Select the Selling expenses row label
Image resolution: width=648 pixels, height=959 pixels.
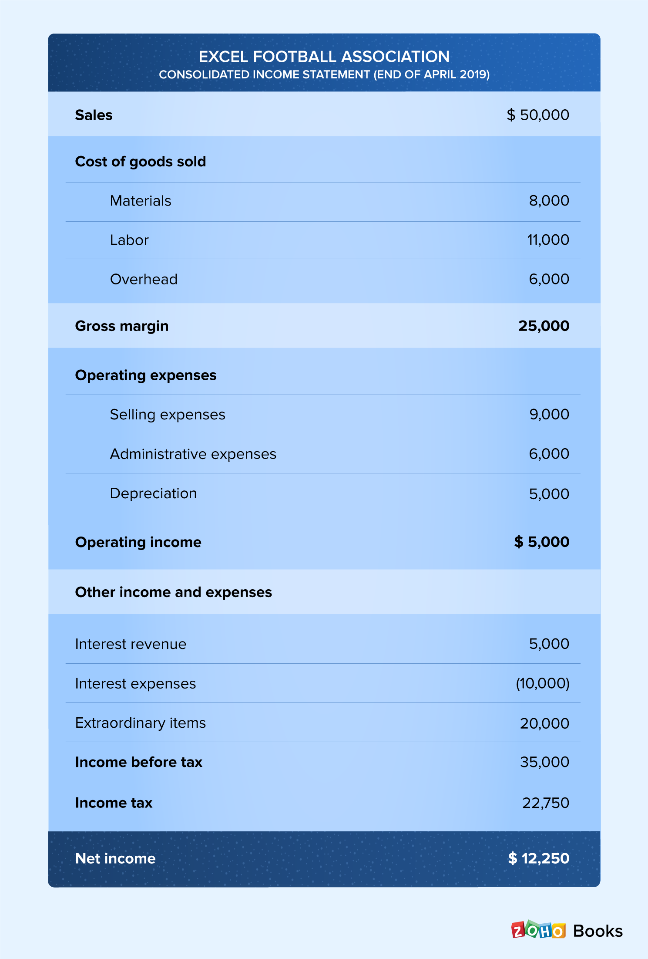(168, 415)
